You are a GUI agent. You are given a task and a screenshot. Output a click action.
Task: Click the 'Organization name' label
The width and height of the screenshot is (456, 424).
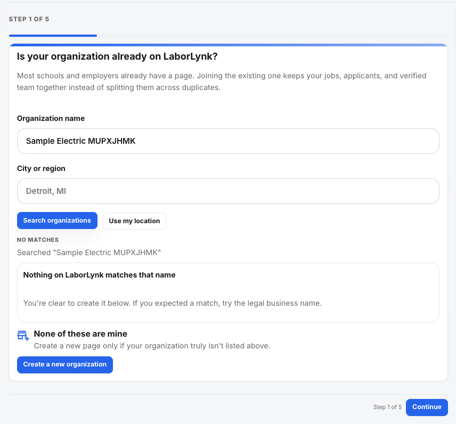(51, 118)
